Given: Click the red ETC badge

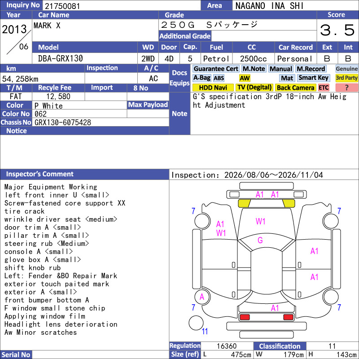Looking at the screenshot, I should coord(324,88).
